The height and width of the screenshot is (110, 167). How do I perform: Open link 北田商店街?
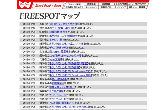(x=58, y=83)
